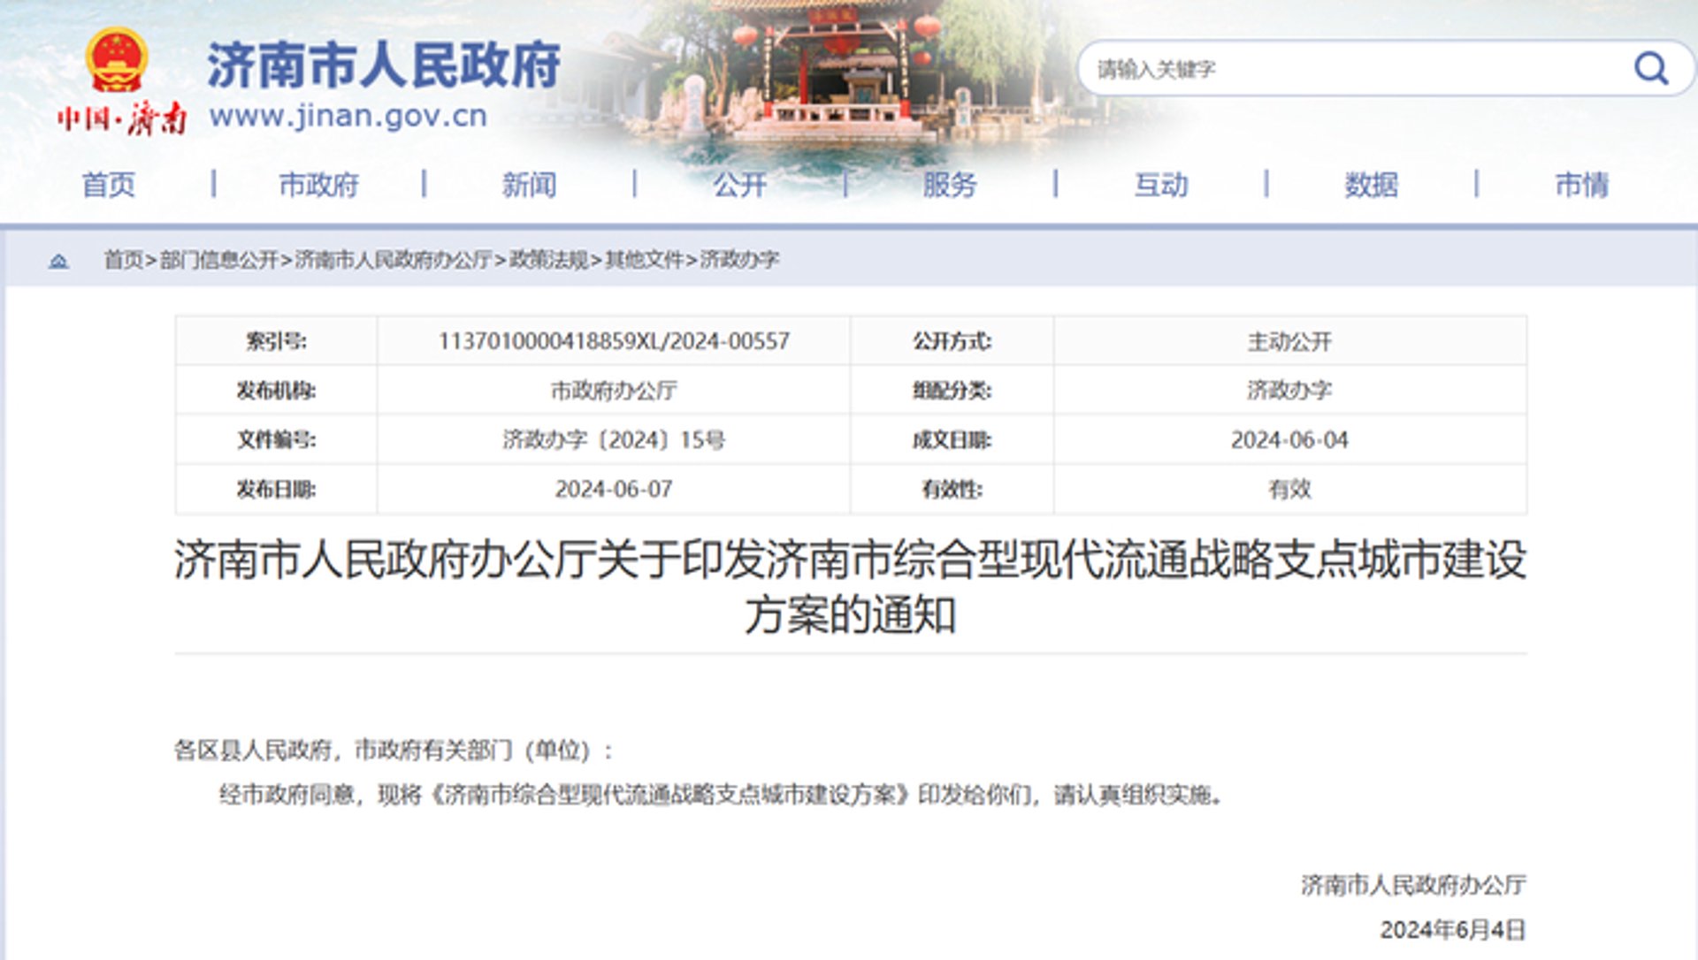Open the 数据 navigation menu
1698x960 pixels.
(x=1372, y=185)
